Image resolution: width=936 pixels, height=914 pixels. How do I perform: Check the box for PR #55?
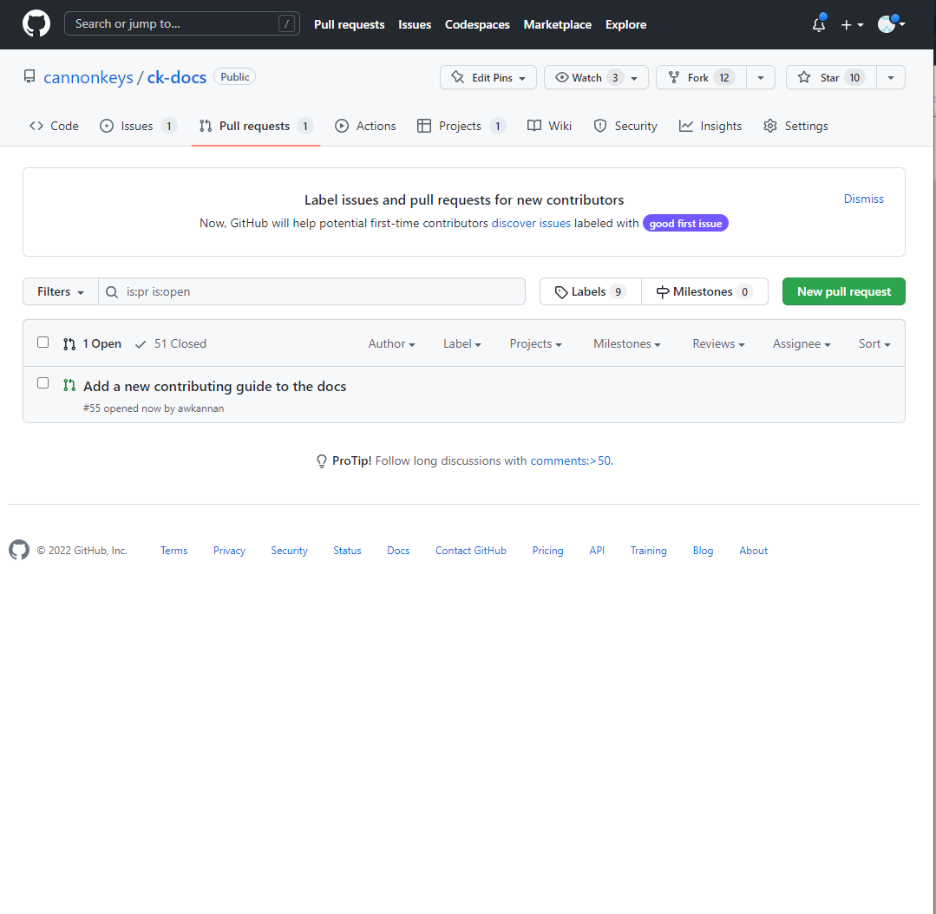pos(43,383)
